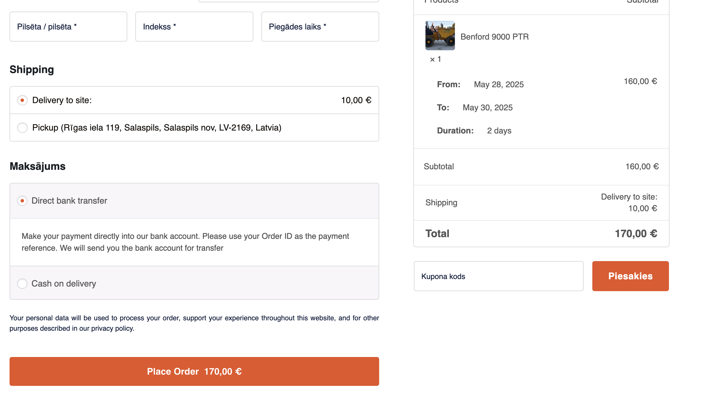Click the Total 170,00 € amount
This screenshot has height=398, width=708.
tap(636, 234)
